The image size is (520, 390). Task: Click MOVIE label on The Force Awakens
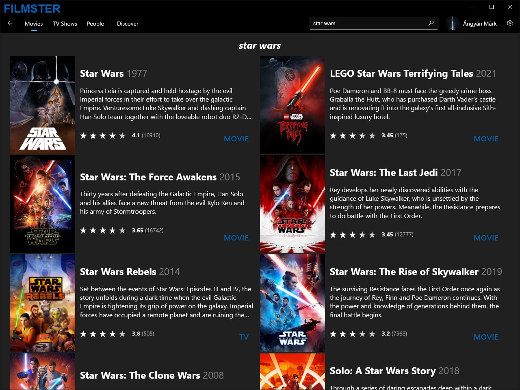(x=236, y=238)
